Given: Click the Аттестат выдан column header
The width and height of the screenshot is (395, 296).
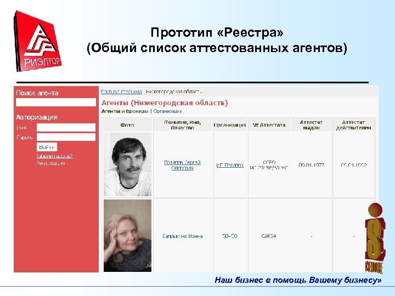Looking at the screenshot, I should coord(312,125).
